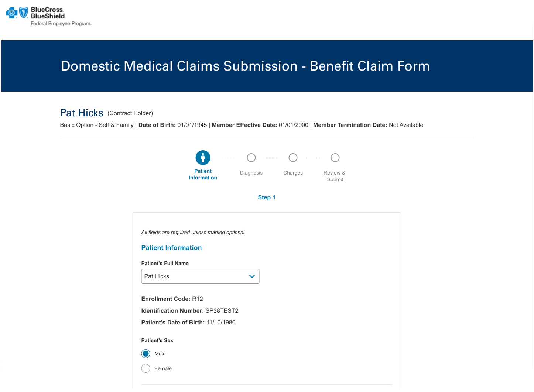Click the chevron arrow in name dropdown
This screenshot has height=392, width=534.
coord(252,276)
